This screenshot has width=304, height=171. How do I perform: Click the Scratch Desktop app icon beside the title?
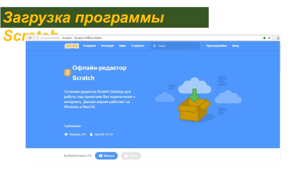pyautogui.click(x=68, y=73)
